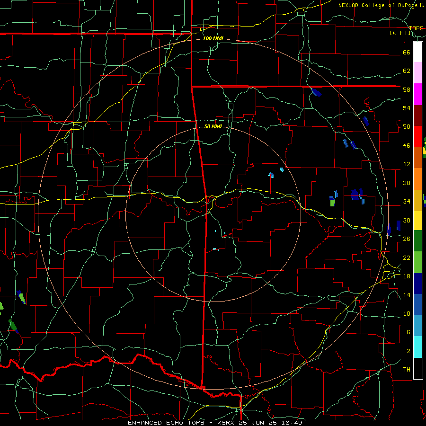Click the dark green legend swatch
The height and width of the screenshot is (426, 426).
coord(418,241)
